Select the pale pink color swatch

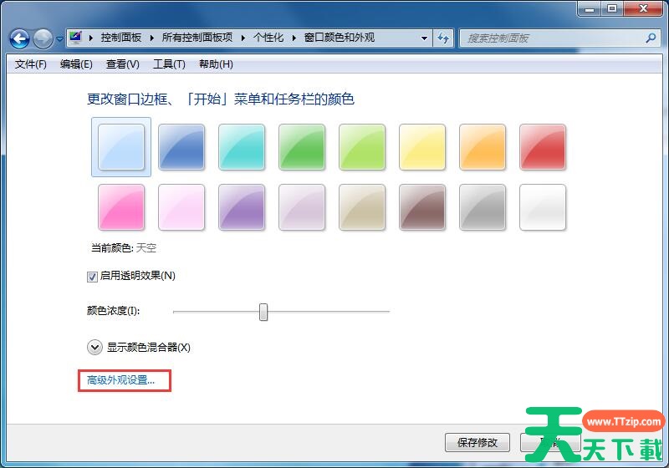click(x=181, y=207)
